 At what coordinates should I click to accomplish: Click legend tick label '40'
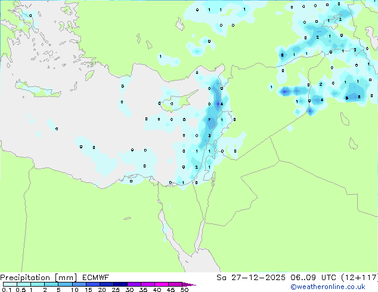click(x=157, y=290)
